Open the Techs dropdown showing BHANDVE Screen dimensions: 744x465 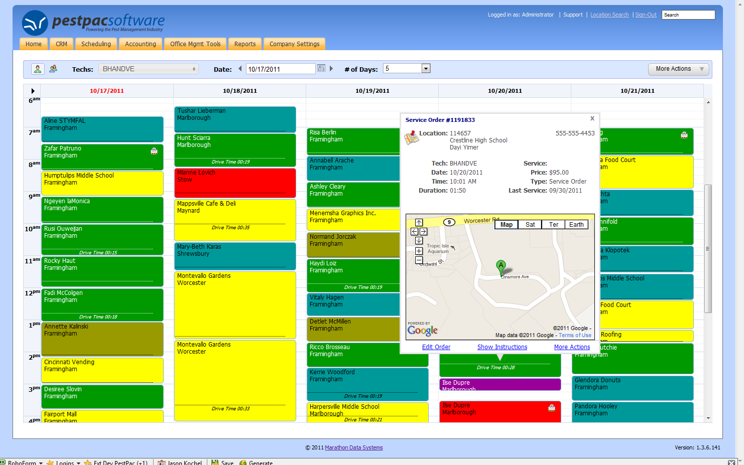(x=148, y=68)
